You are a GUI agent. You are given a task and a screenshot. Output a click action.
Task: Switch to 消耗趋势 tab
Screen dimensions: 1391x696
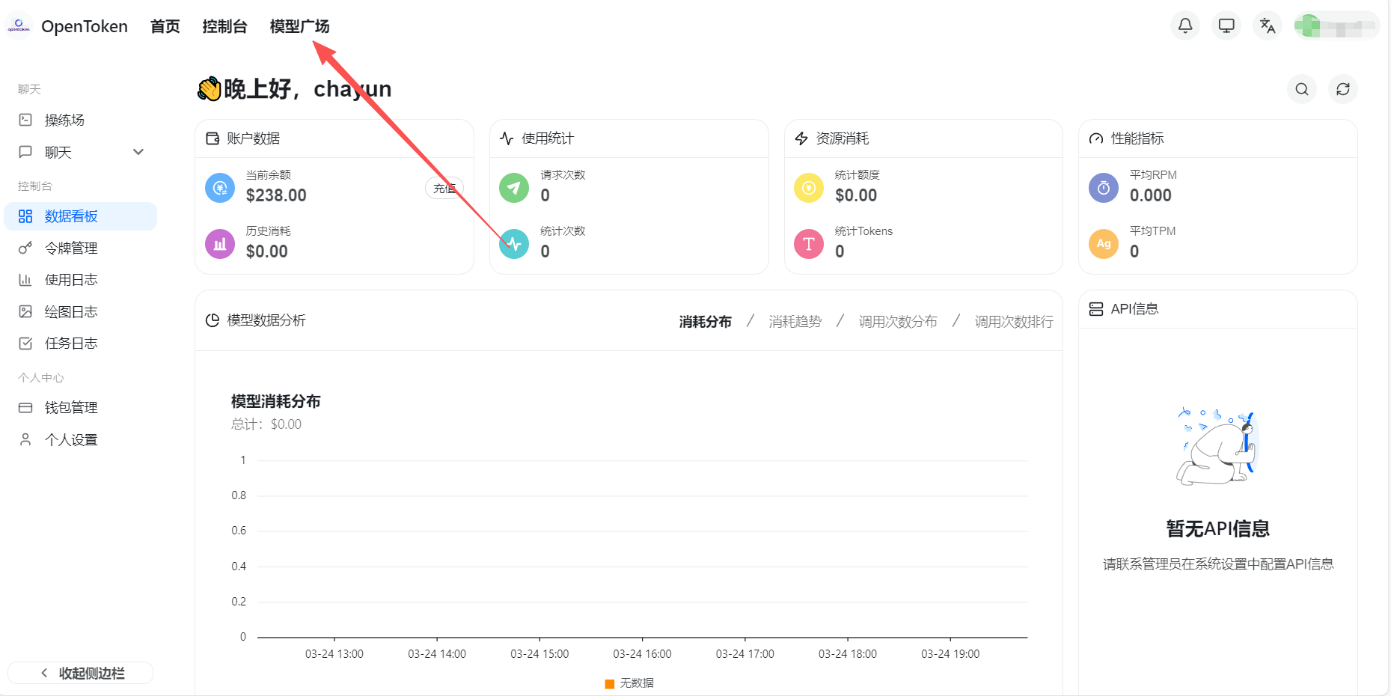coord(795,322)
